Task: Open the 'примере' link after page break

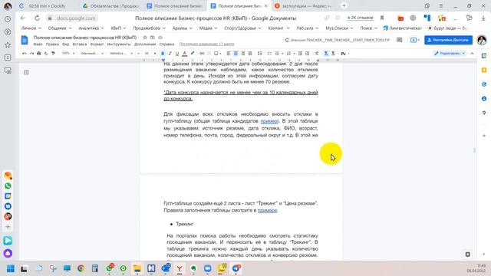Action: pos(267,210)
